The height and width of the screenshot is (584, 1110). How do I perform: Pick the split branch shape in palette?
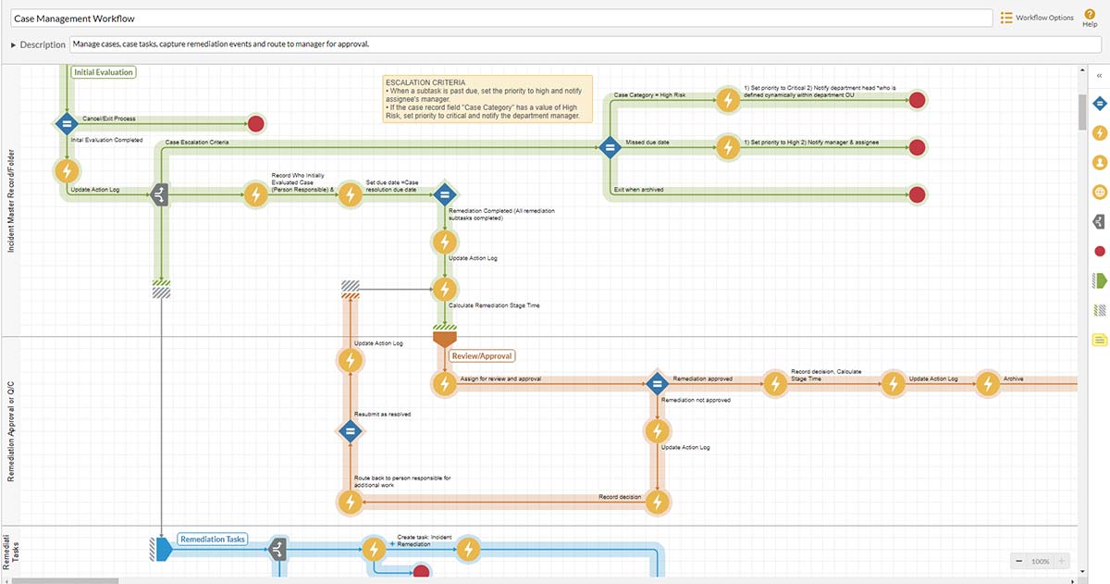point(1100,221)
